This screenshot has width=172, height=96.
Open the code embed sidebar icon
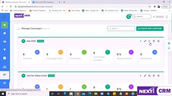point(5,83)
